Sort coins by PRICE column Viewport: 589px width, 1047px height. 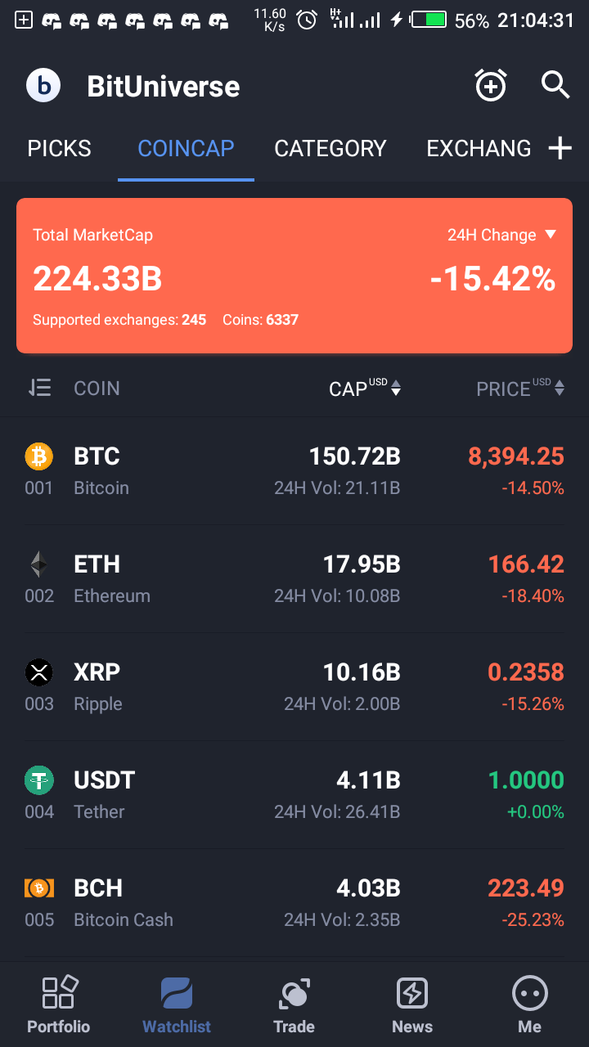[520, 389]
